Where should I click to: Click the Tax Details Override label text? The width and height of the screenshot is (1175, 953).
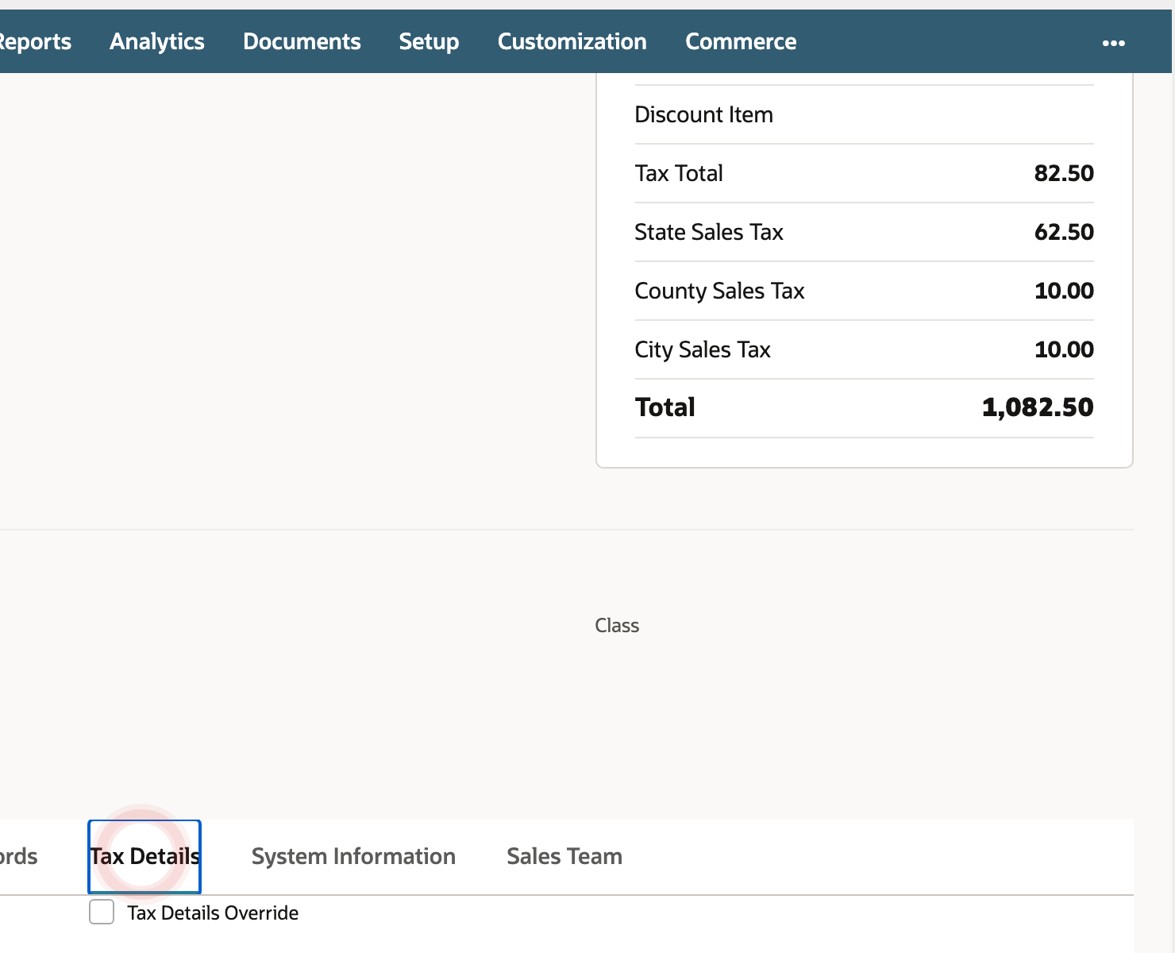point(213,912)
